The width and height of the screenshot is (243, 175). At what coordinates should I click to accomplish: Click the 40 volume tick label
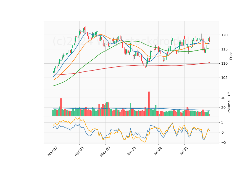tap(223, 98)
